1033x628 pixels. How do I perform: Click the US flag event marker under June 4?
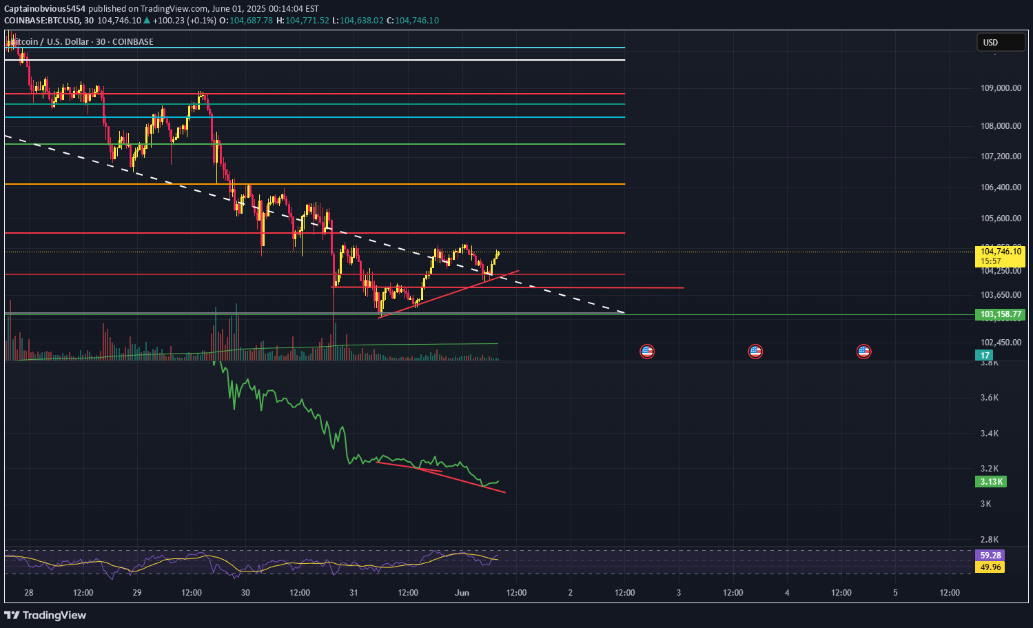pyautogui.click(x=755, y=351)
